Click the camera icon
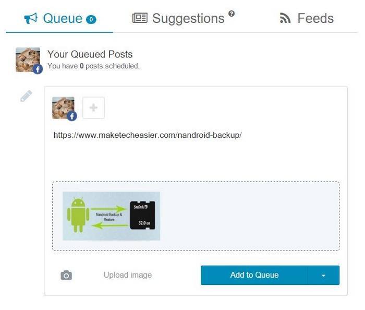365x310 pixels. pos(66,275)
